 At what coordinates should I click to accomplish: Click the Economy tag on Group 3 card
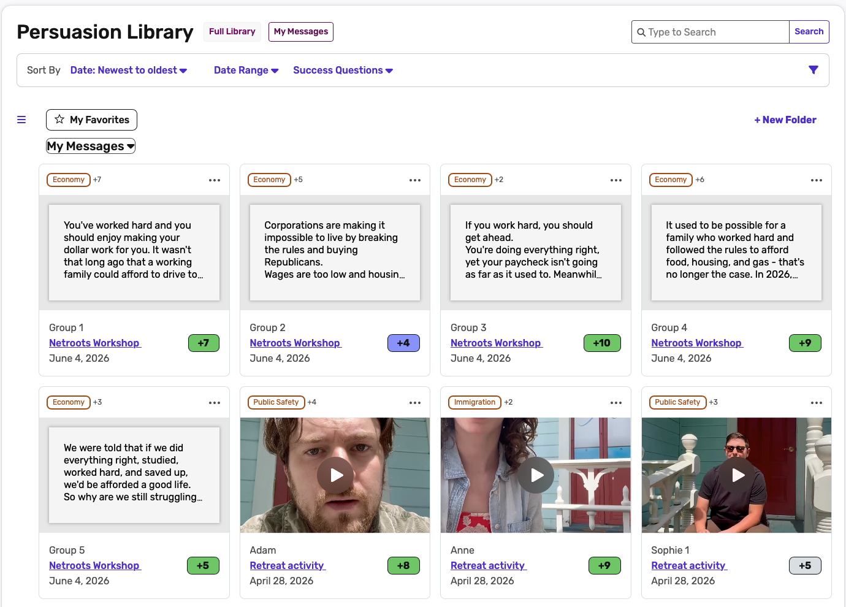point(470,180)
